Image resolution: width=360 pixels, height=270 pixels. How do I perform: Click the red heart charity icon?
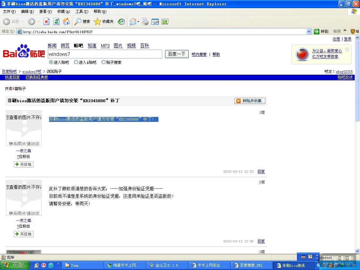302,54
